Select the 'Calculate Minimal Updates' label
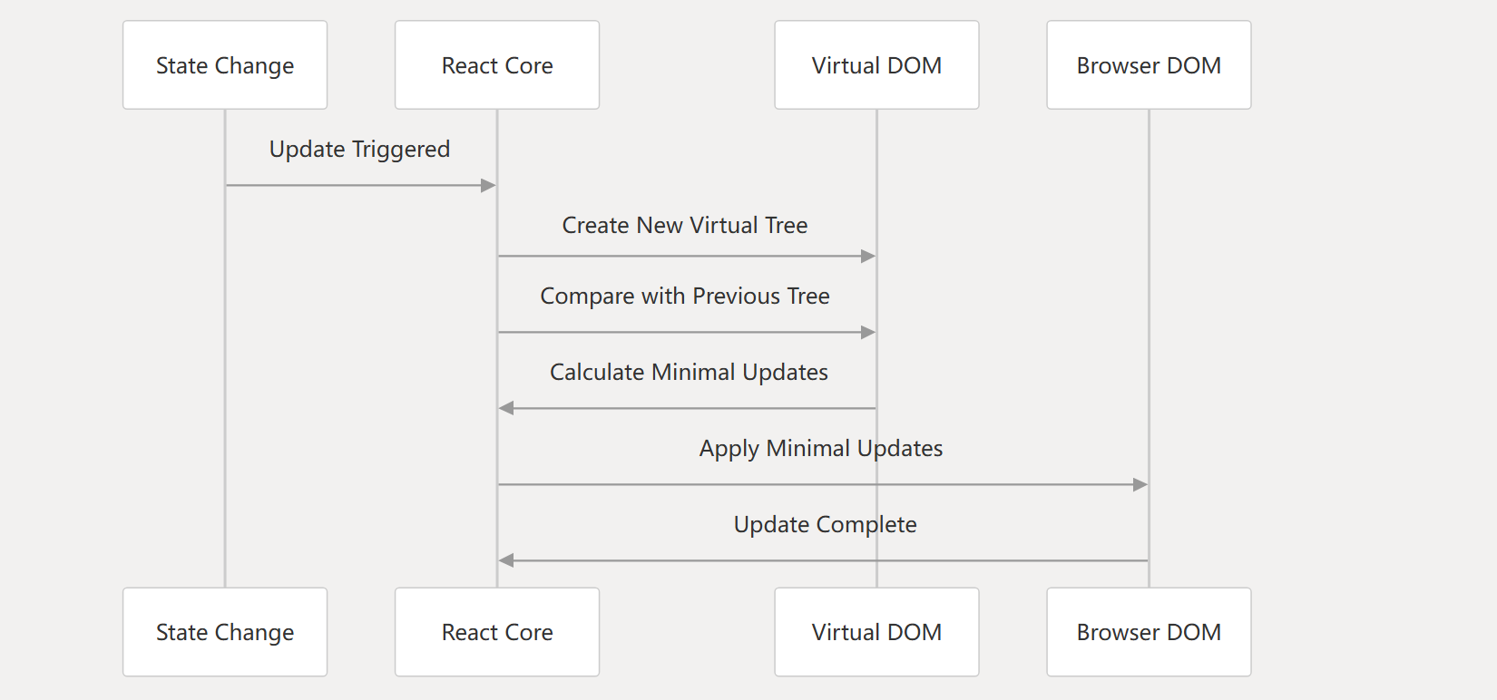 689,373
